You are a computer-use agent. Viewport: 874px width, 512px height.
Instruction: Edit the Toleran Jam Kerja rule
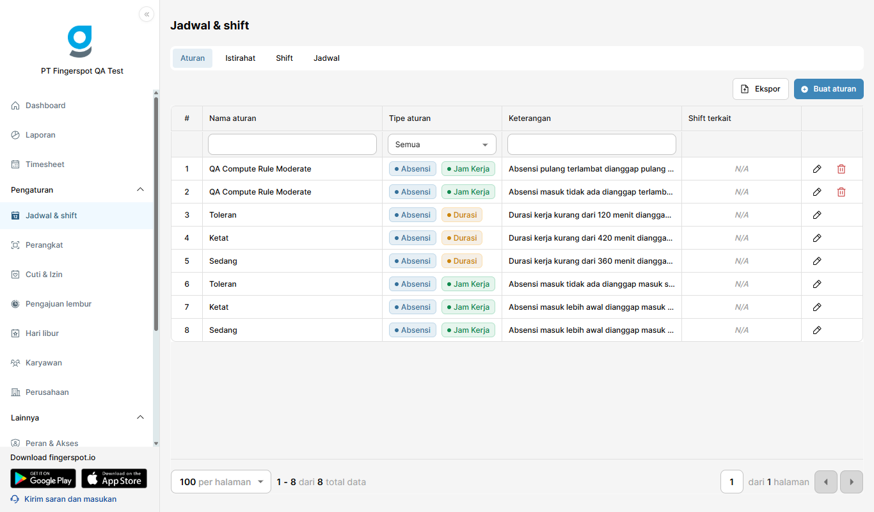pyautogui.click(x=817, y=284)
